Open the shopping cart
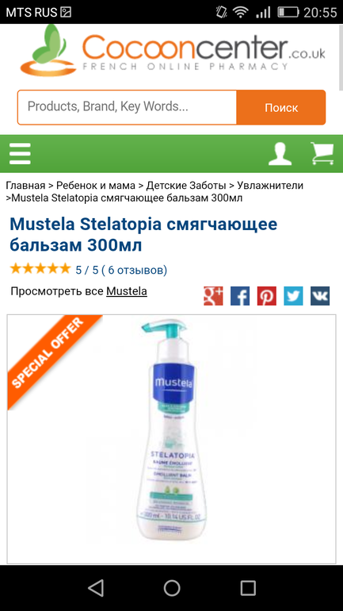This screenshot has width=343, height=611. (x=322, y=153)
